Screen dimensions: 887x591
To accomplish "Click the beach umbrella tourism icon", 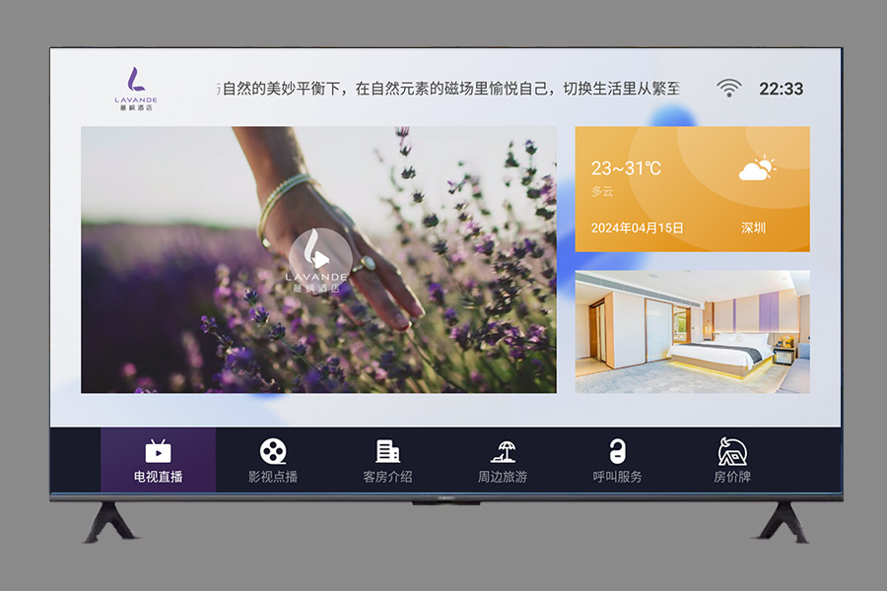I will pyautogui.click(x=503, y=451).
